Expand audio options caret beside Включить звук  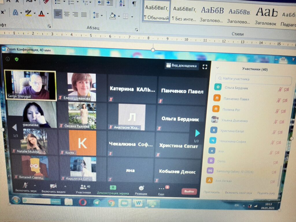coord(35,186)
